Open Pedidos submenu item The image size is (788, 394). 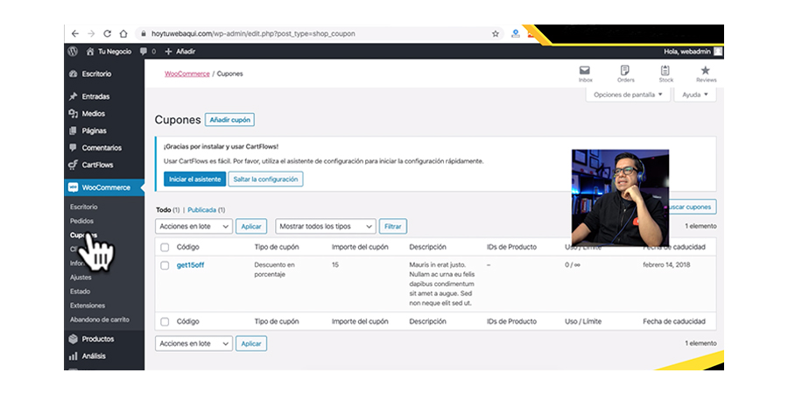(81, 222)
